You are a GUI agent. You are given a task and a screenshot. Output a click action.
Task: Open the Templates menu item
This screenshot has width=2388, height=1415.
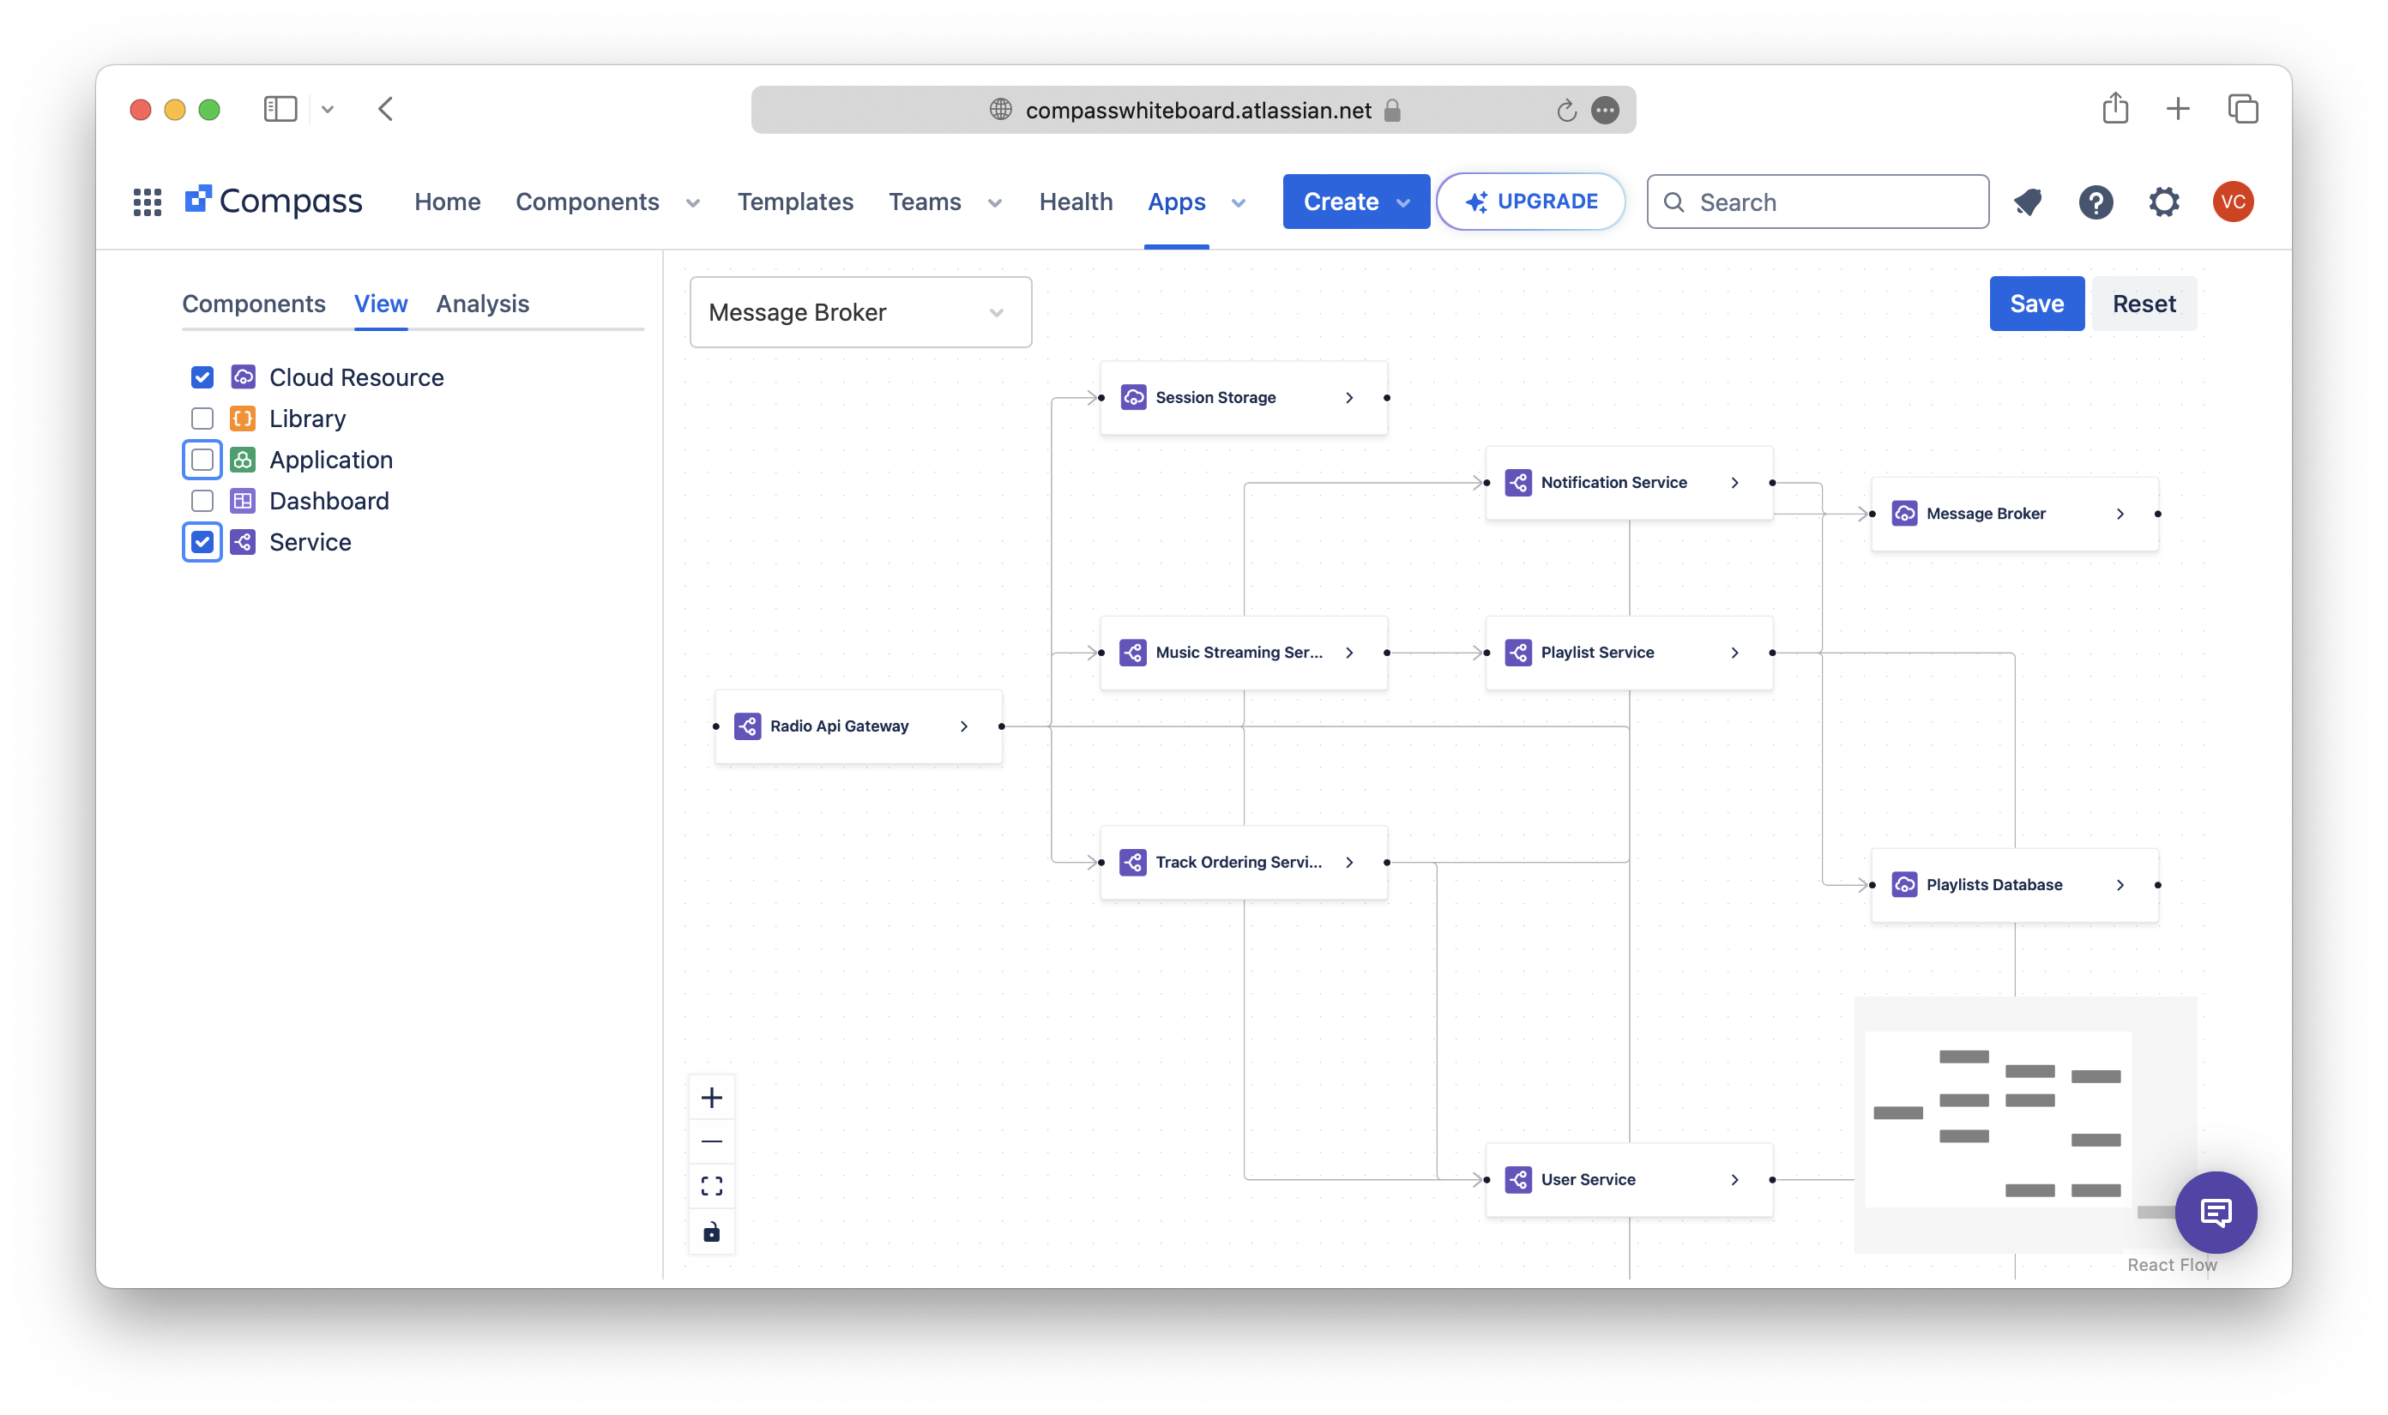coord(794,202)
